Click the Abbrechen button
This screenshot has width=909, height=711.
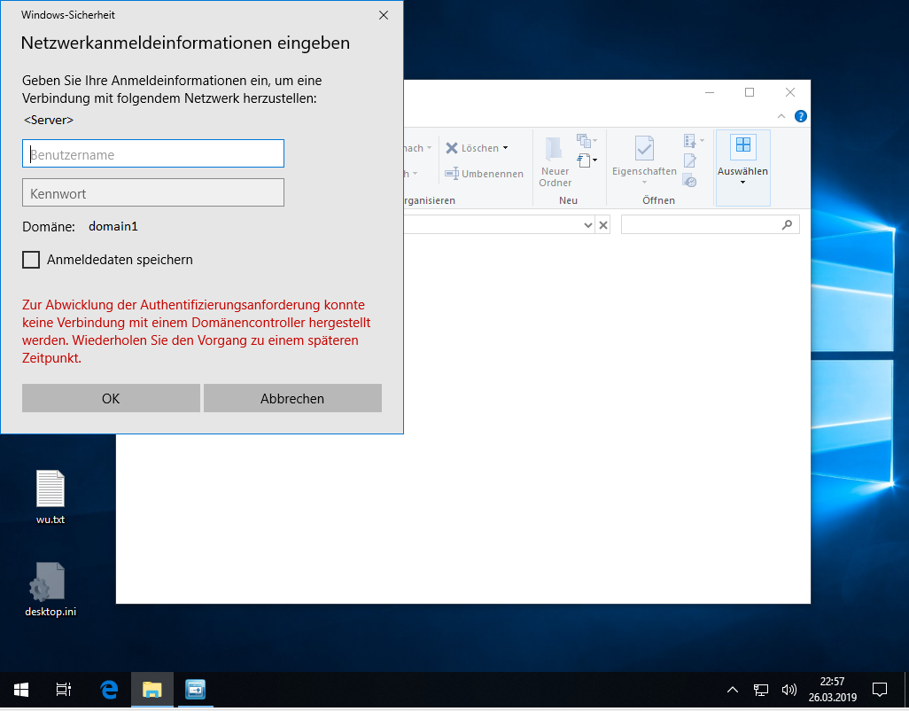(x=292, y=398)
